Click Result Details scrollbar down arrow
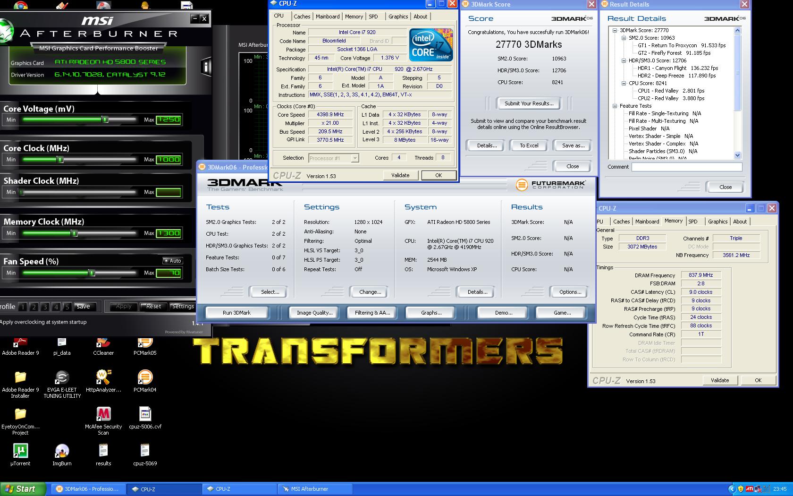 tap(738, 155)
